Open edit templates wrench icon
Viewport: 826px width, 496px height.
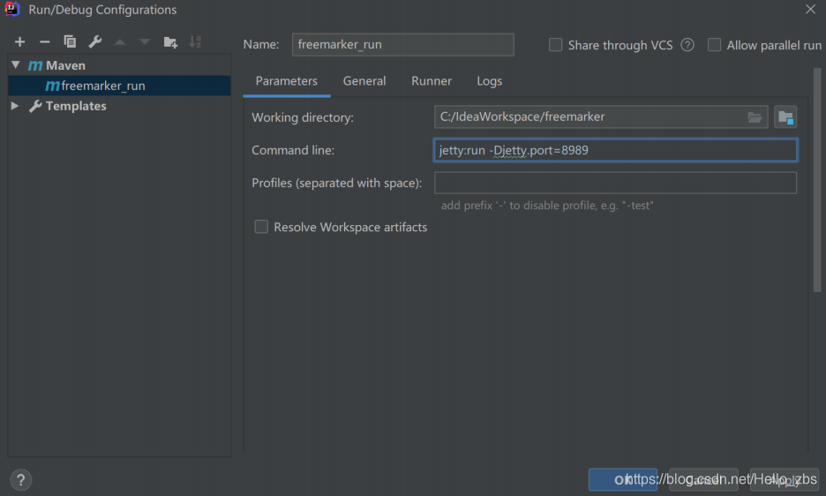coord(94,41)
